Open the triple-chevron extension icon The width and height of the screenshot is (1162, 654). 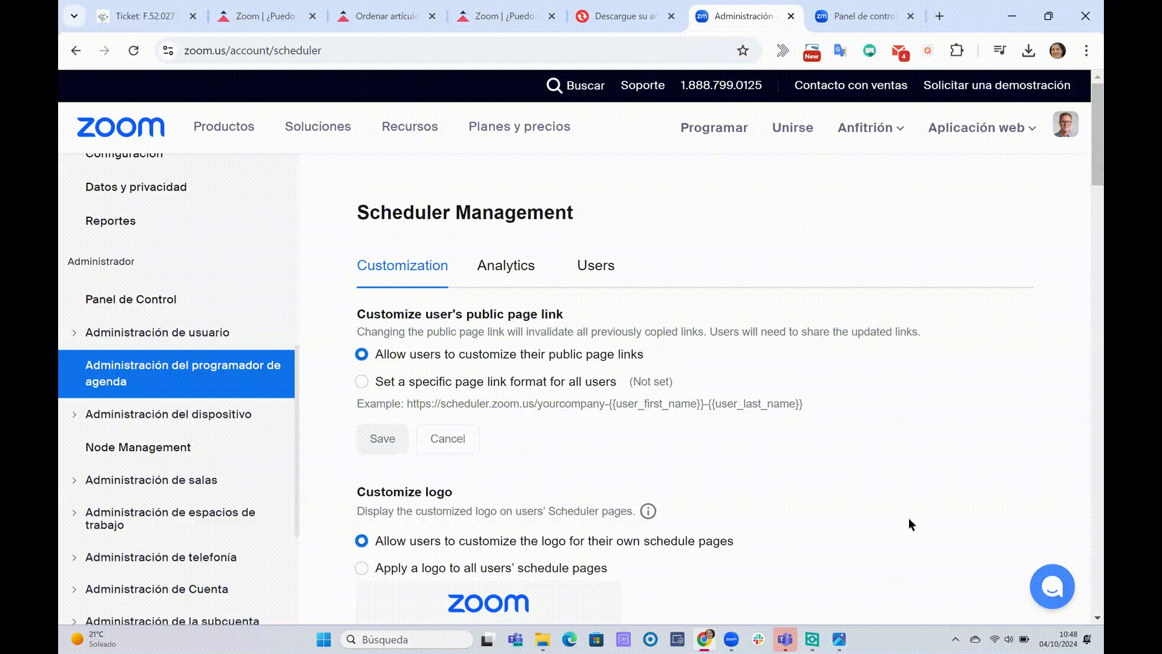(x=783, y=51)
